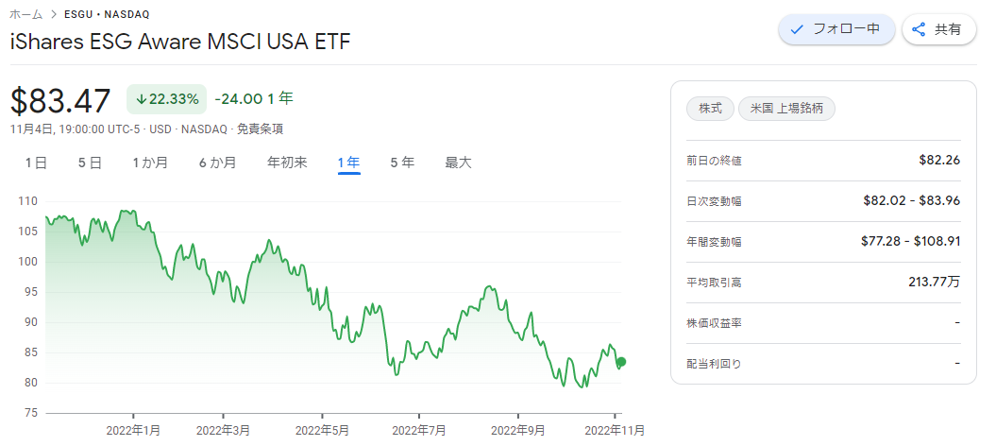Viewport: 996px width, 446px height.
Task: Select the 1日 time range tab
Action: (36, 163)
